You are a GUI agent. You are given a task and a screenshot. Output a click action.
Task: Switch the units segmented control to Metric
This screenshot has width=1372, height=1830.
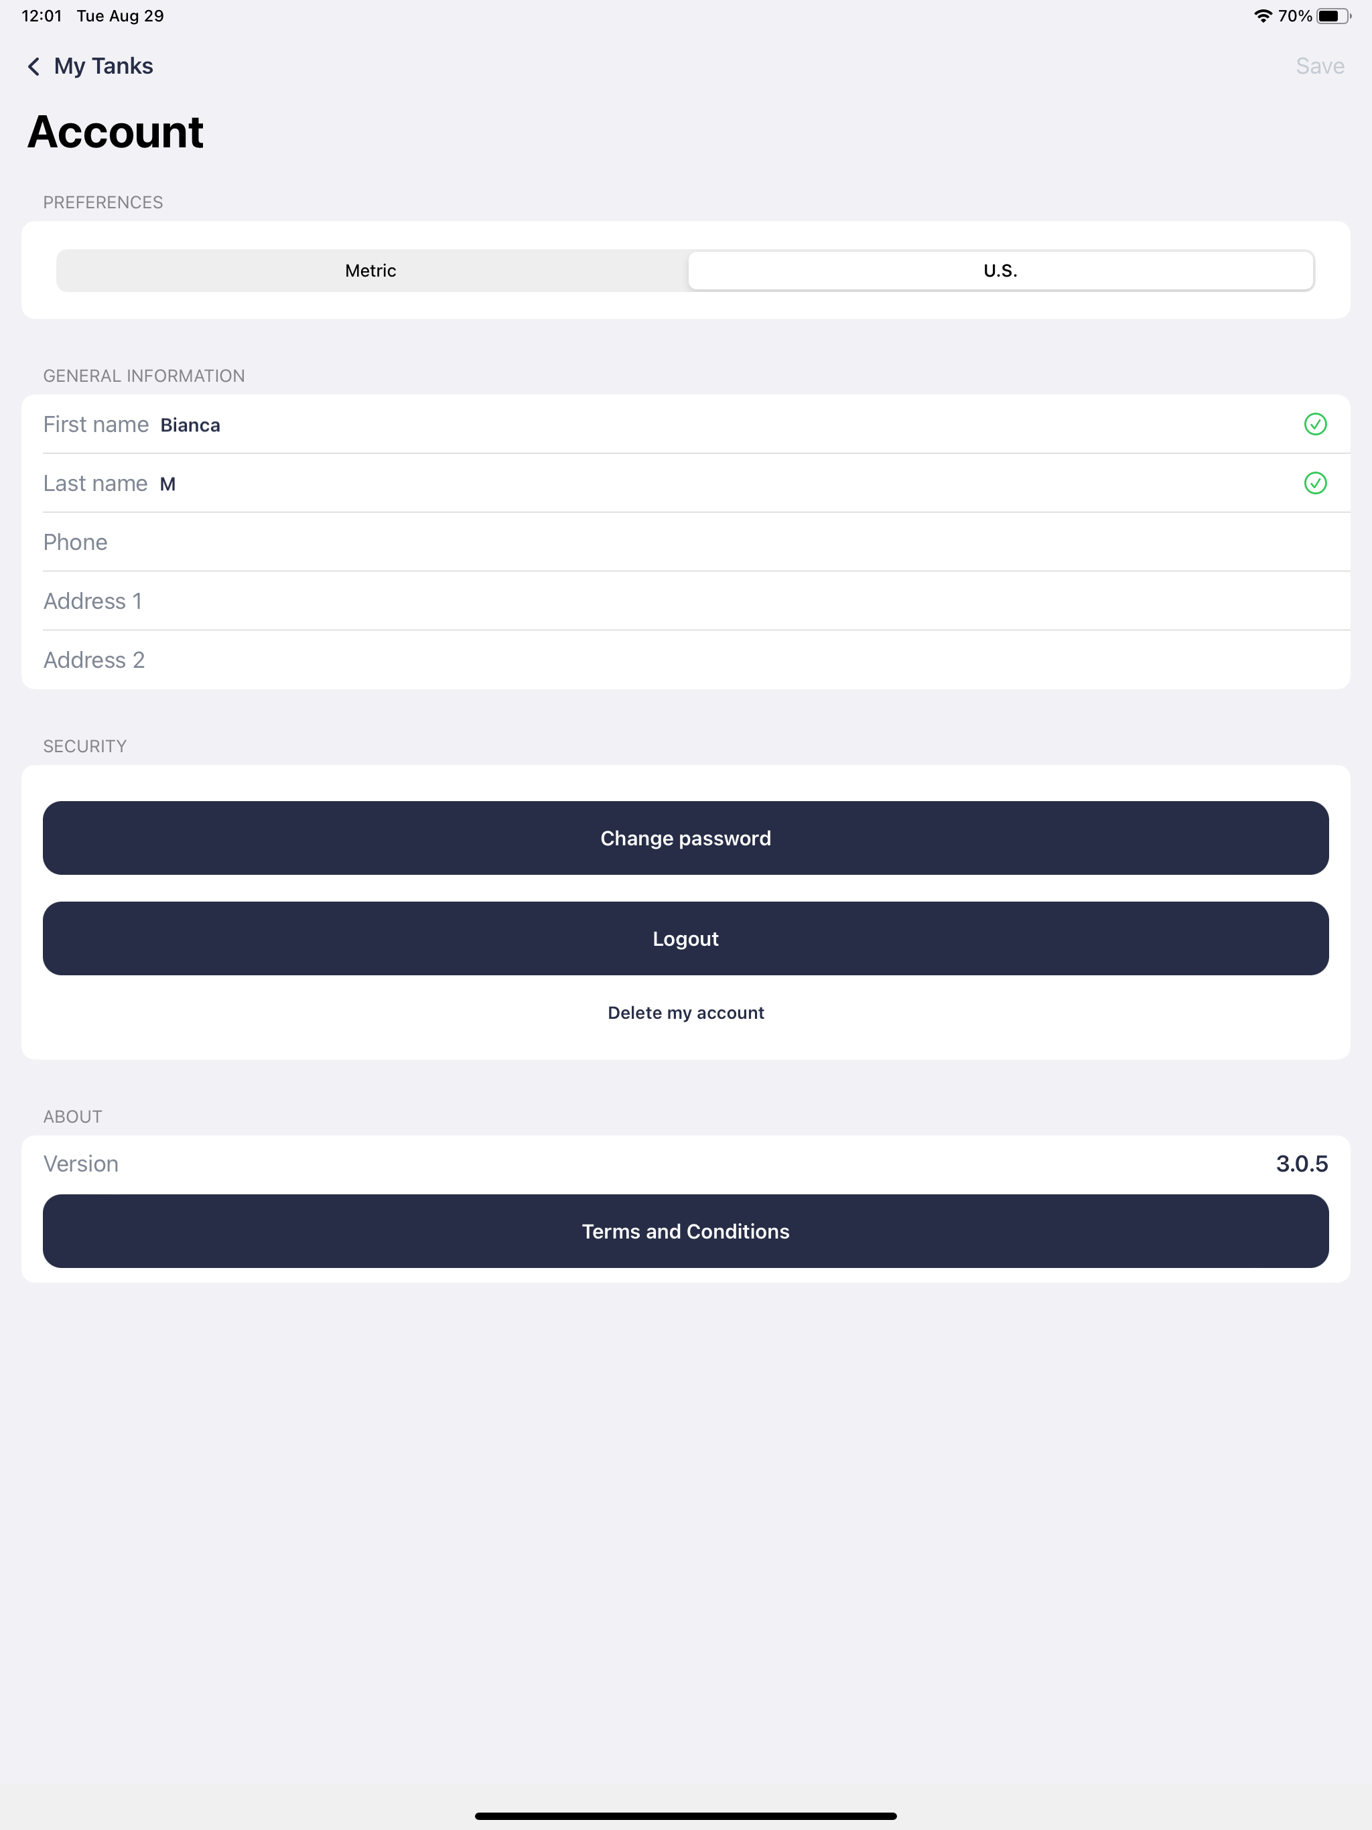pos(370,270)
